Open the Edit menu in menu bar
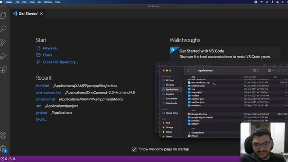Image resolution: width=288 pixels, height=162 pixels. (24, 2)
